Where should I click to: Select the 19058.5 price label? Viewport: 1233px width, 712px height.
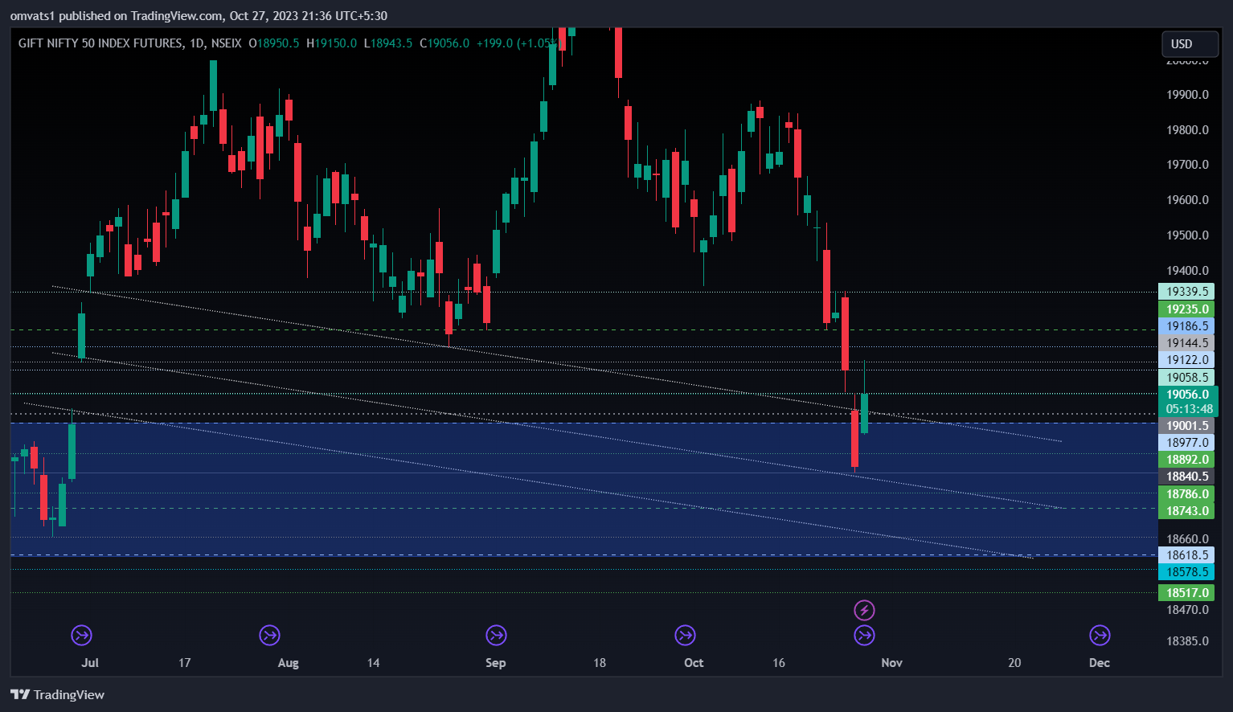point(1186,378)
